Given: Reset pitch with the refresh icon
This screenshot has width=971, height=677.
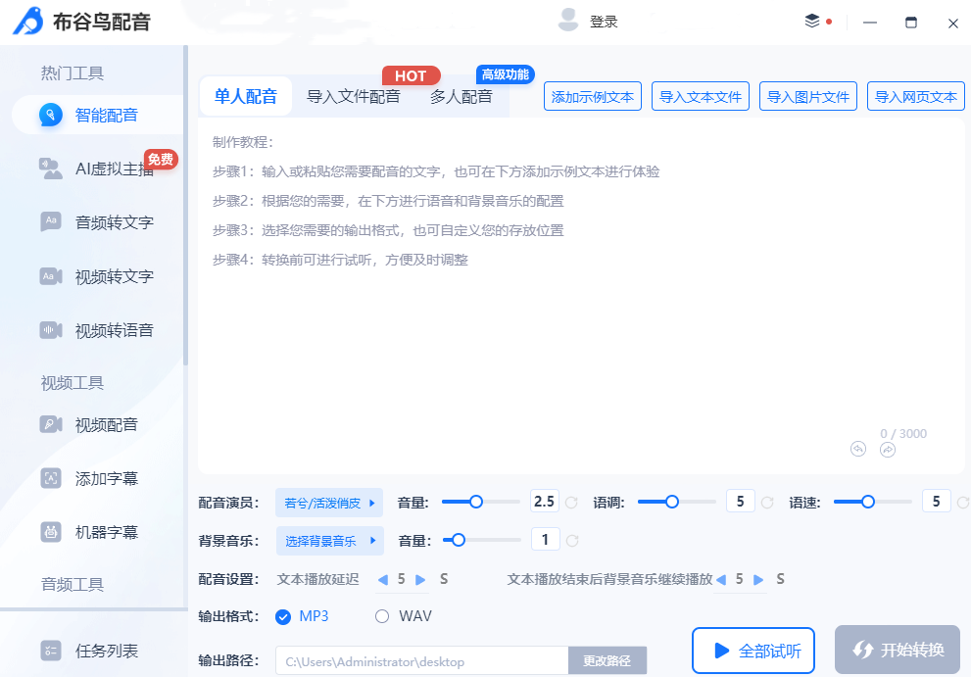Looking at the screenshot, I should 769,501.
